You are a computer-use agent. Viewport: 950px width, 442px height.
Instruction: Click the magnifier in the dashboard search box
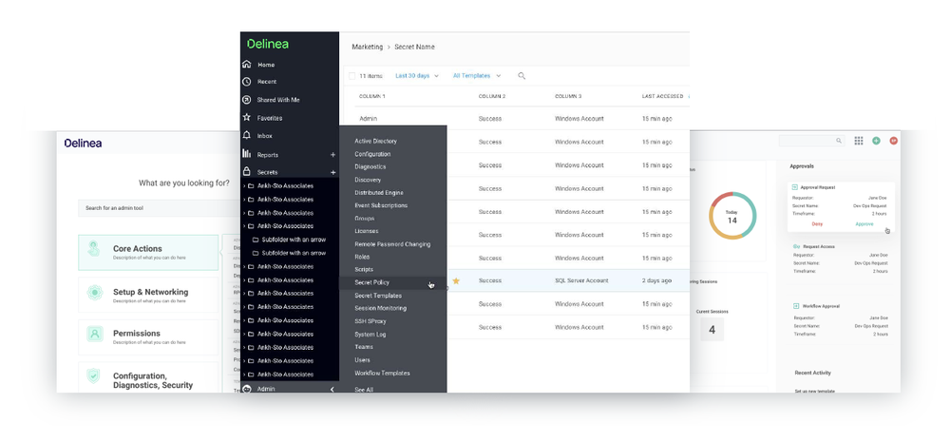[x=839, y=141]
